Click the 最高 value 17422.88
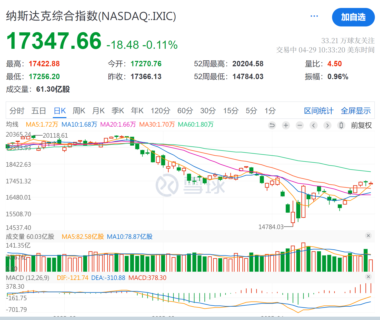This screenshot has width=380, height=320. tap(44, 64)
